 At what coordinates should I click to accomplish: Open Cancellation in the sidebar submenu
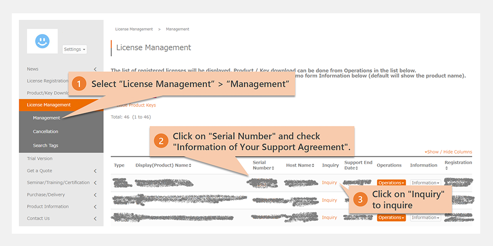point(45,132)
